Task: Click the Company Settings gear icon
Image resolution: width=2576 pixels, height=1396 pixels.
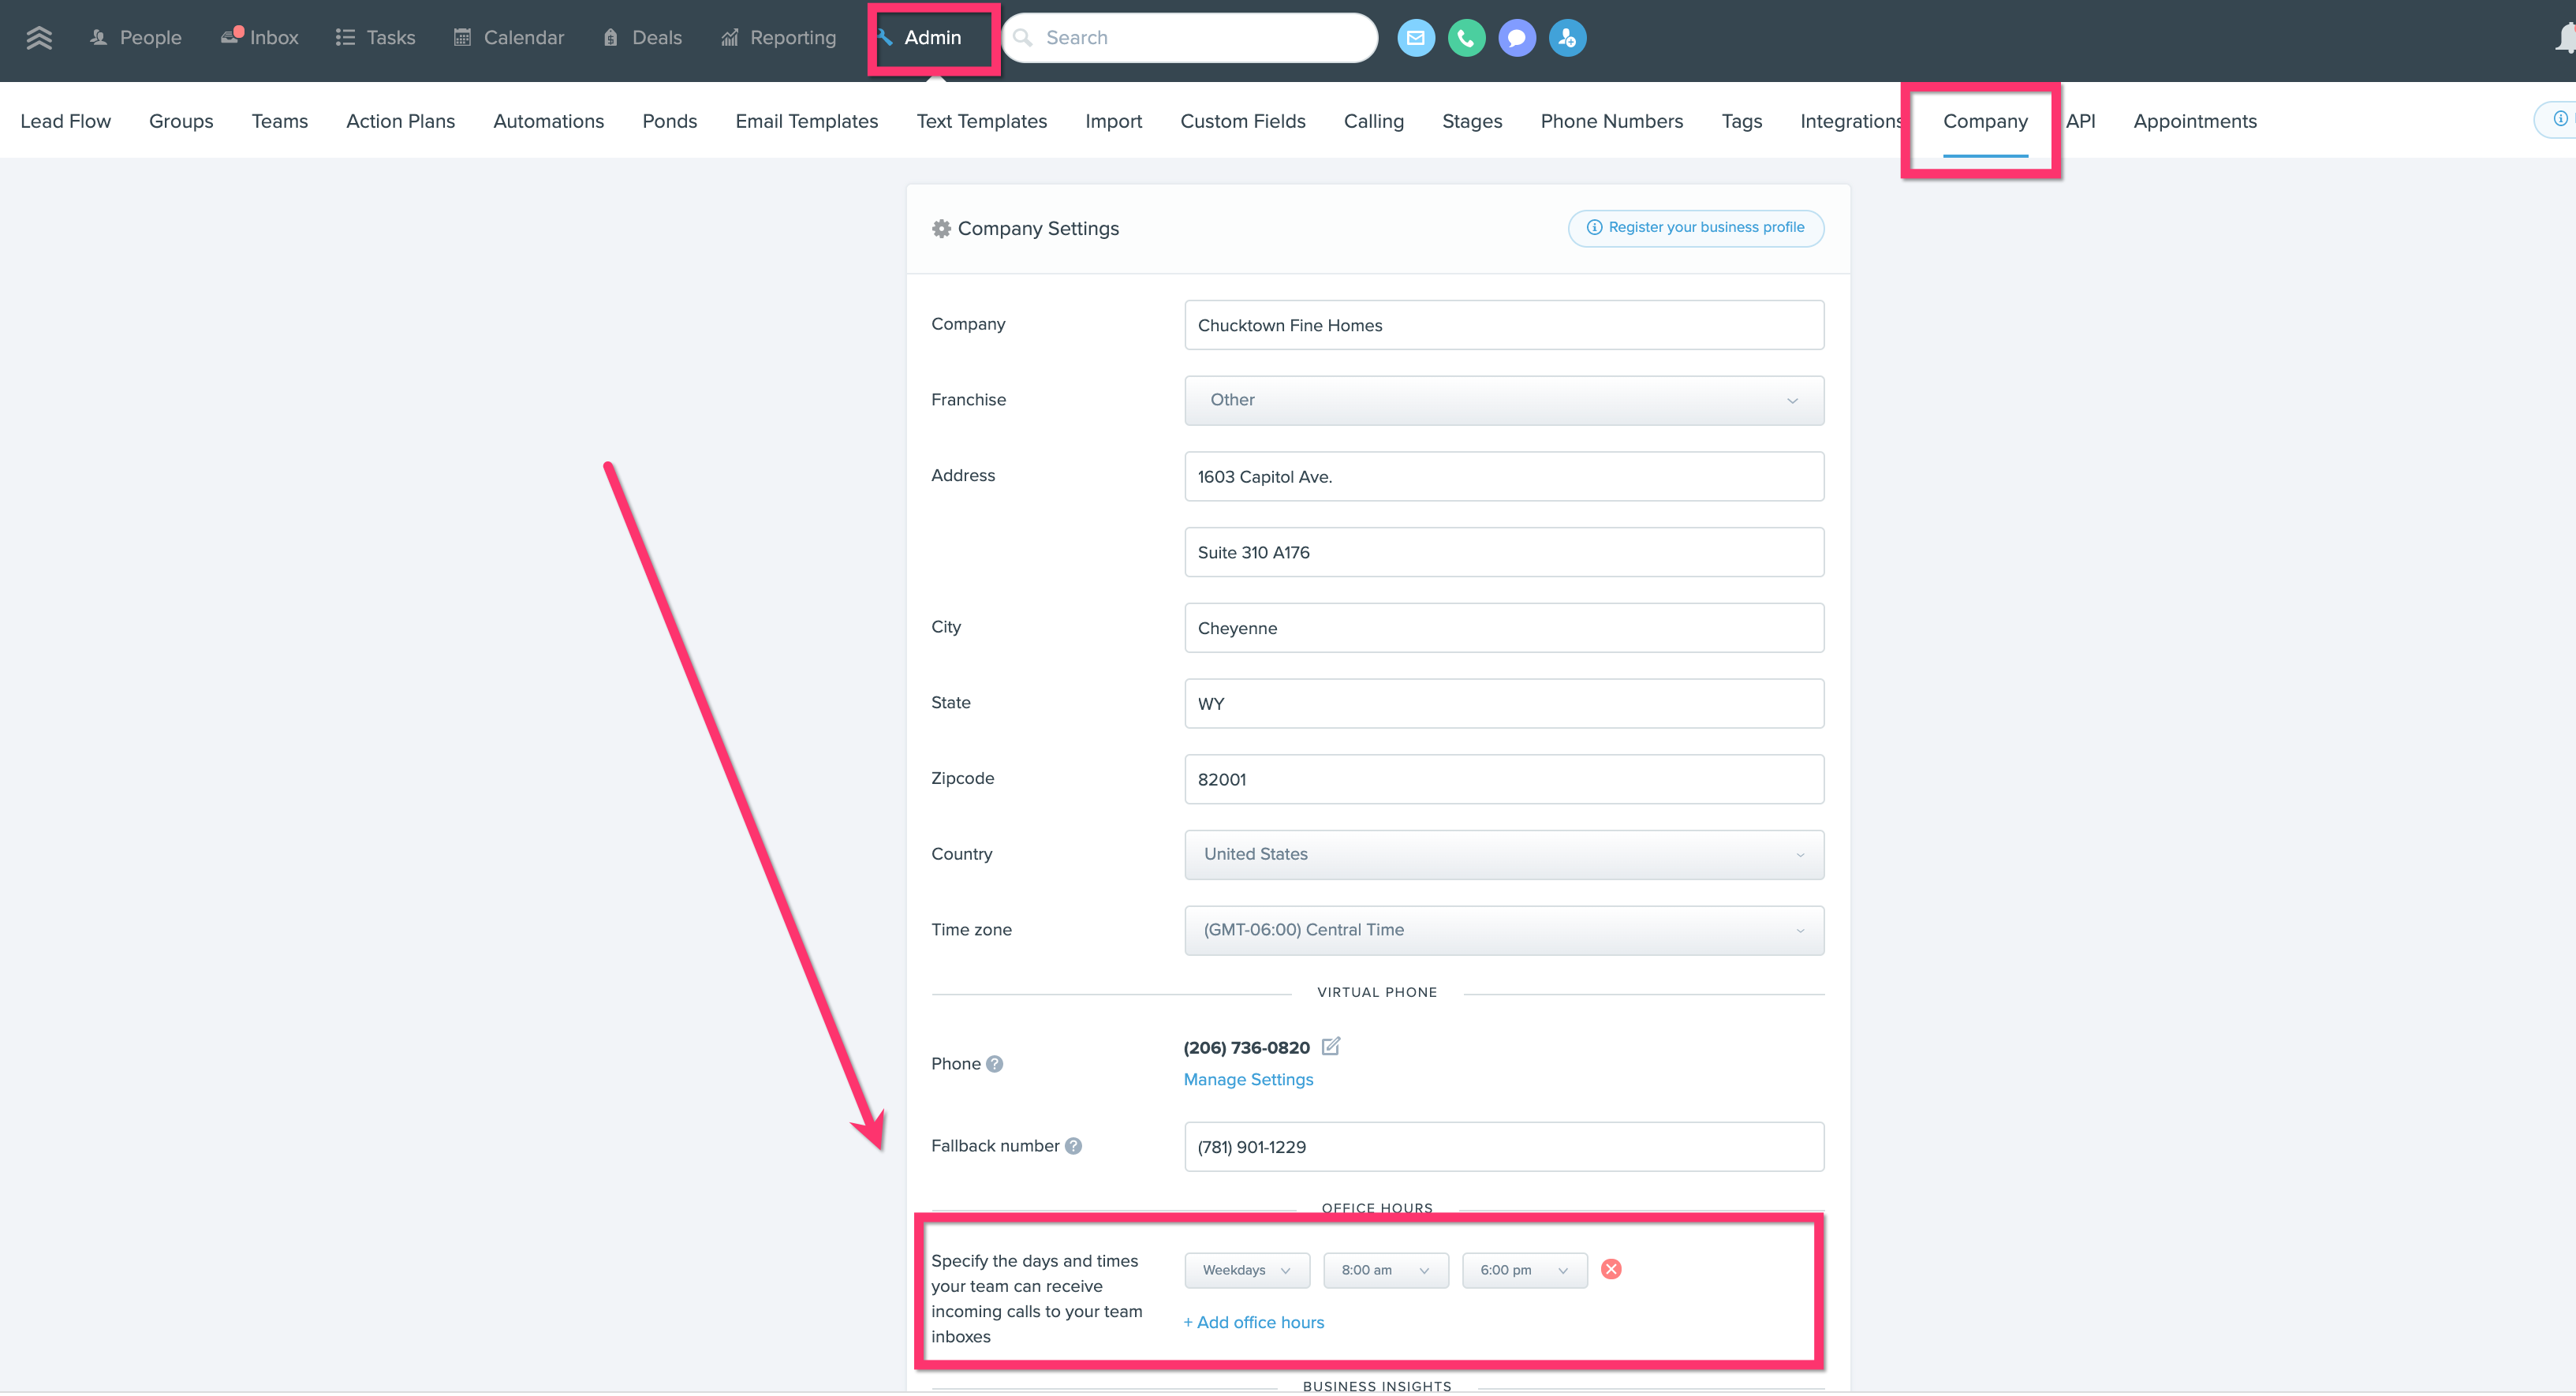Action: 940,227
